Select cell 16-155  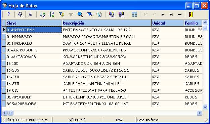pos(34,64)
